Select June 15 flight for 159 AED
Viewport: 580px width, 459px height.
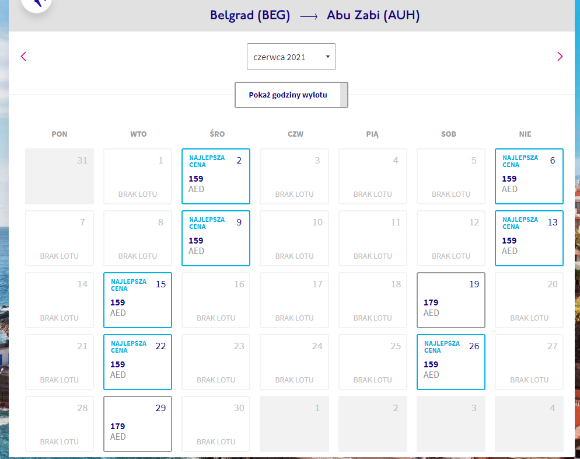pyautogui.click(x=138, y=300)
